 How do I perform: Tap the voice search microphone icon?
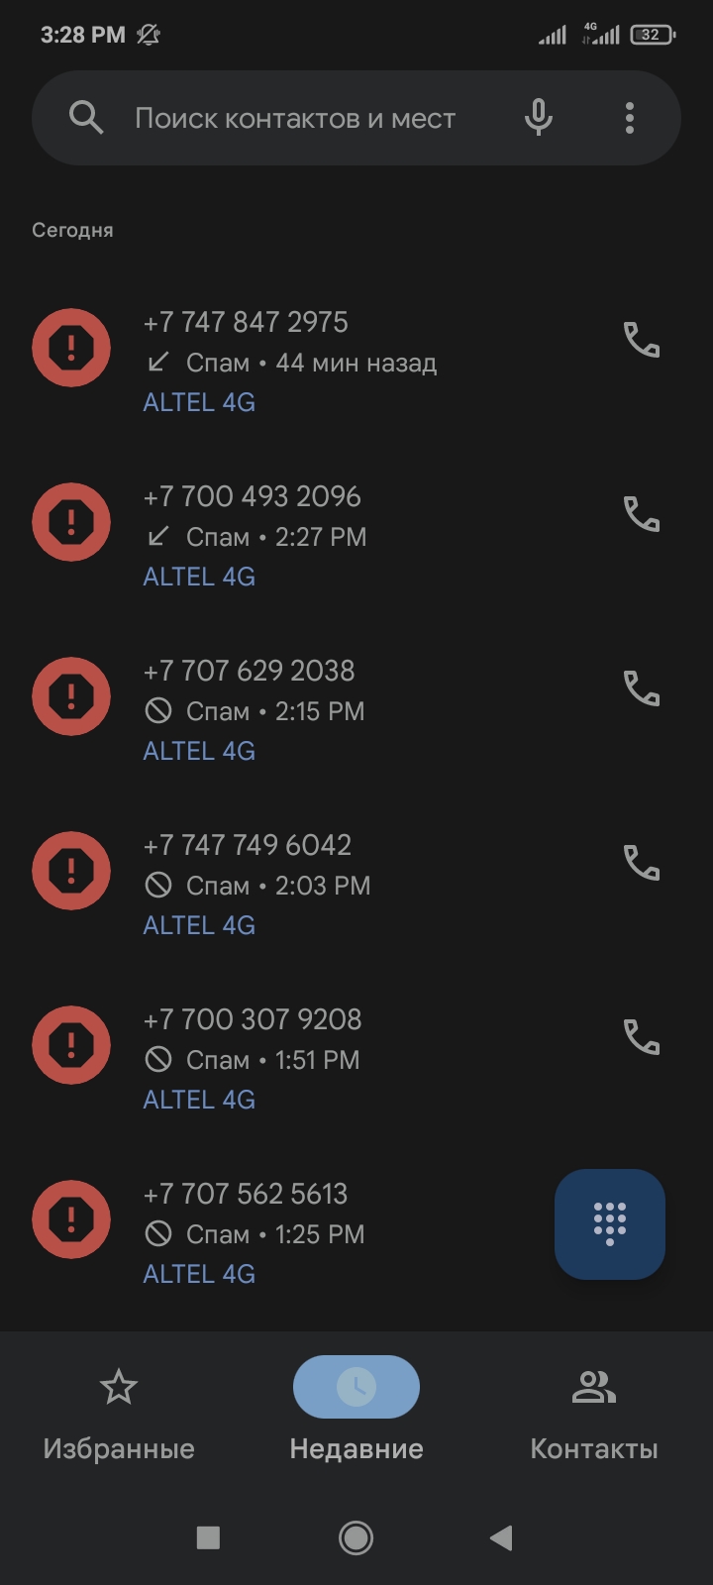pyautogui.click(x=539, y=118)
